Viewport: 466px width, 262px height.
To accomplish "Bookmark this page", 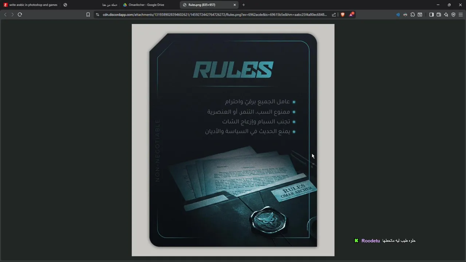I will coord(88,15).
